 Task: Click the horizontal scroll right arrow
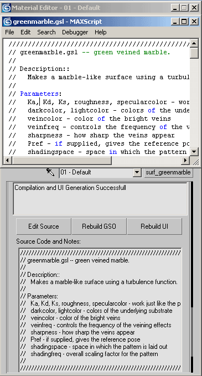[185, 160]
